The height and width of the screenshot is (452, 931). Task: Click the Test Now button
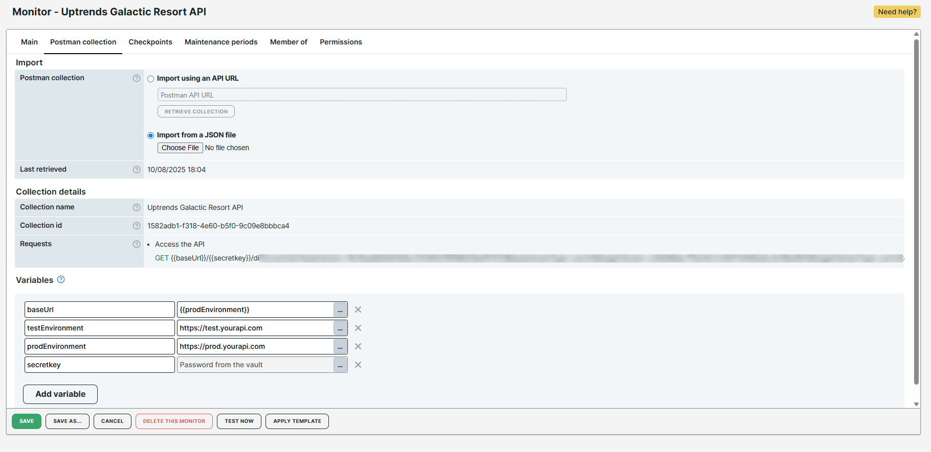click(x=239, y=421)
